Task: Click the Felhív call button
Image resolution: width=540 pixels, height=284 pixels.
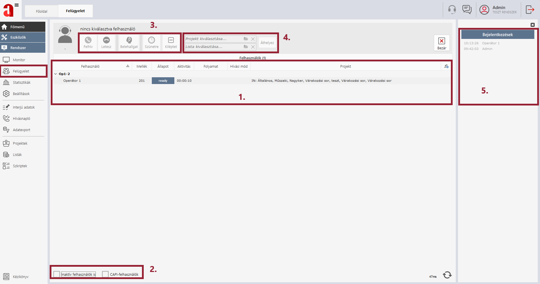Action: tap(88, 42)
